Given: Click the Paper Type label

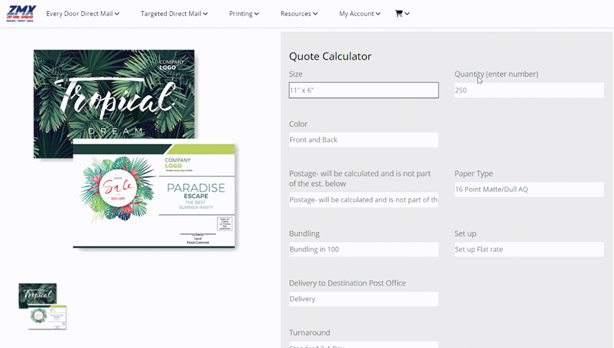Looking at the screenshot, I should pyautogui.click(x=473, y=173).
